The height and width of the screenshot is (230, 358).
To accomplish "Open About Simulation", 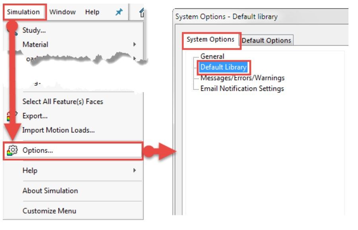I will [50, 191].
